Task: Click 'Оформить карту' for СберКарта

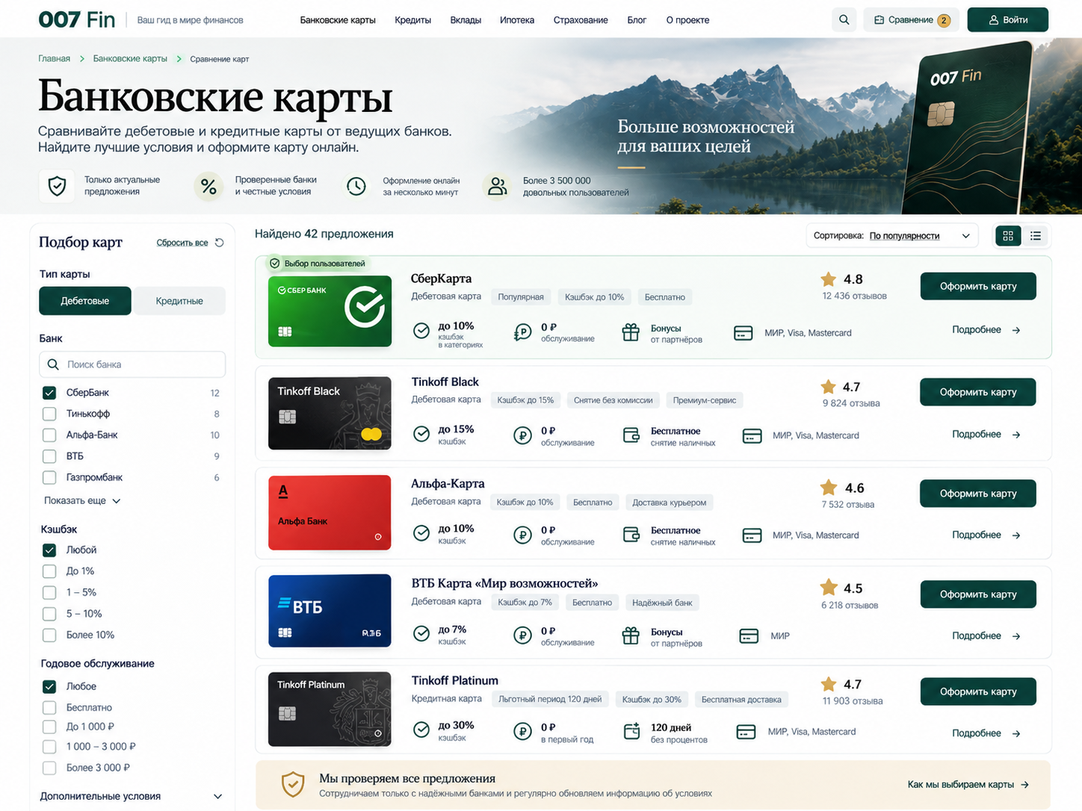Action: click(x=978, y=286)
